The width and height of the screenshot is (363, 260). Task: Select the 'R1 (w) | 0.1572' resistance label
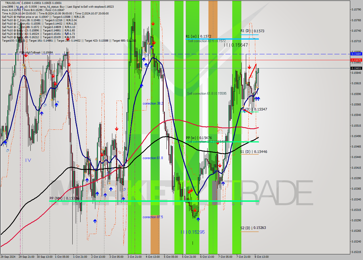pos(199,36)
